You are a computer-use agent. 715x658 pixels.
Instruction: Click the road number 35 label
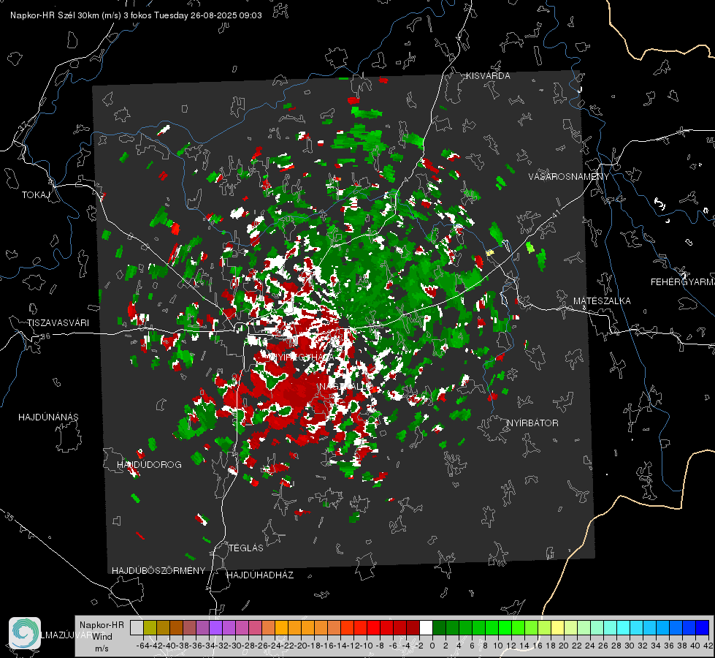9,517
